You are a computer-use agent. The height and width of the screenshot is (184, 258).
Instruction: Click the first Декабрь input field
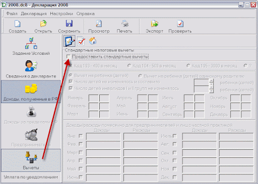[235, 114]
